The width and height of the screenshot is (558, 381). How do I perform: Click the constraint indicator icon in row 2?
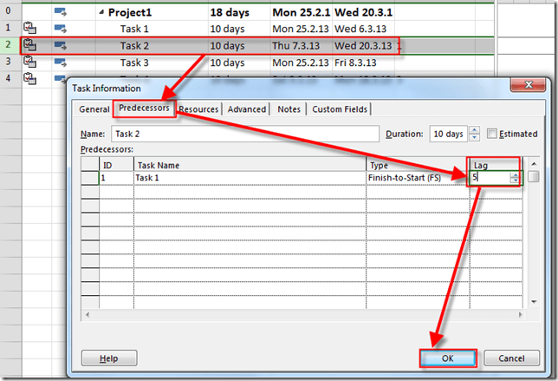29,46
